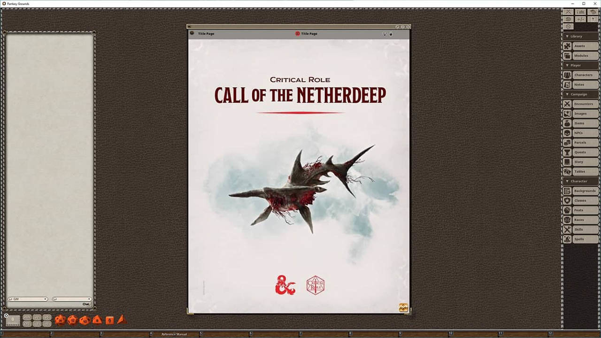Select Reference Manual on the bottom bar
Image resolution: width=601 pixels, height=338 pixels.
click(174, 334)
